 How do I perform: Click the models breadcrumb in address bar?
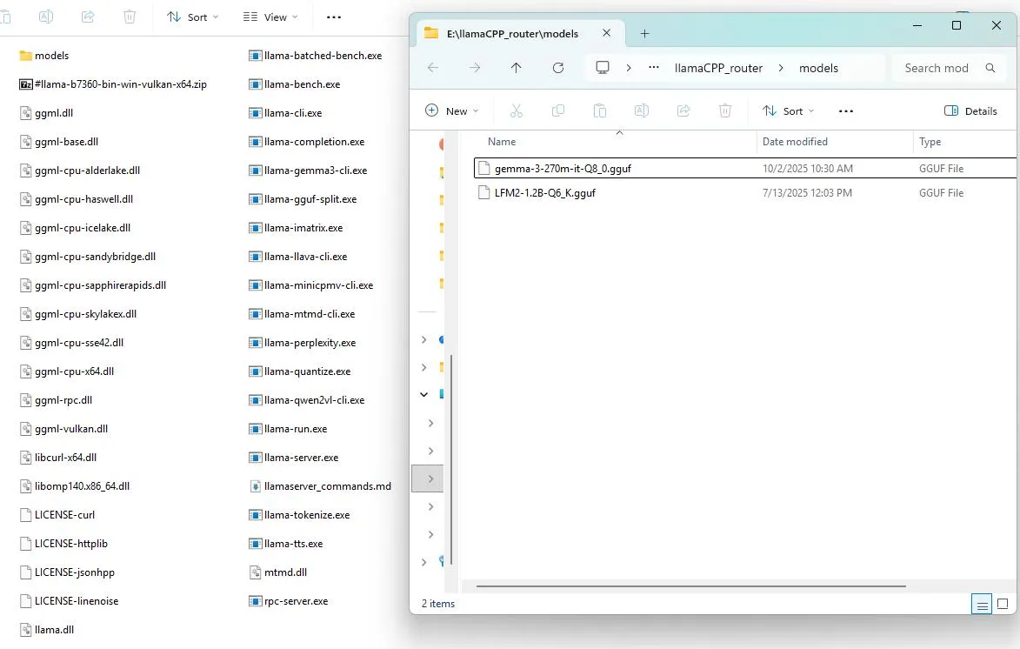(818, 68)
